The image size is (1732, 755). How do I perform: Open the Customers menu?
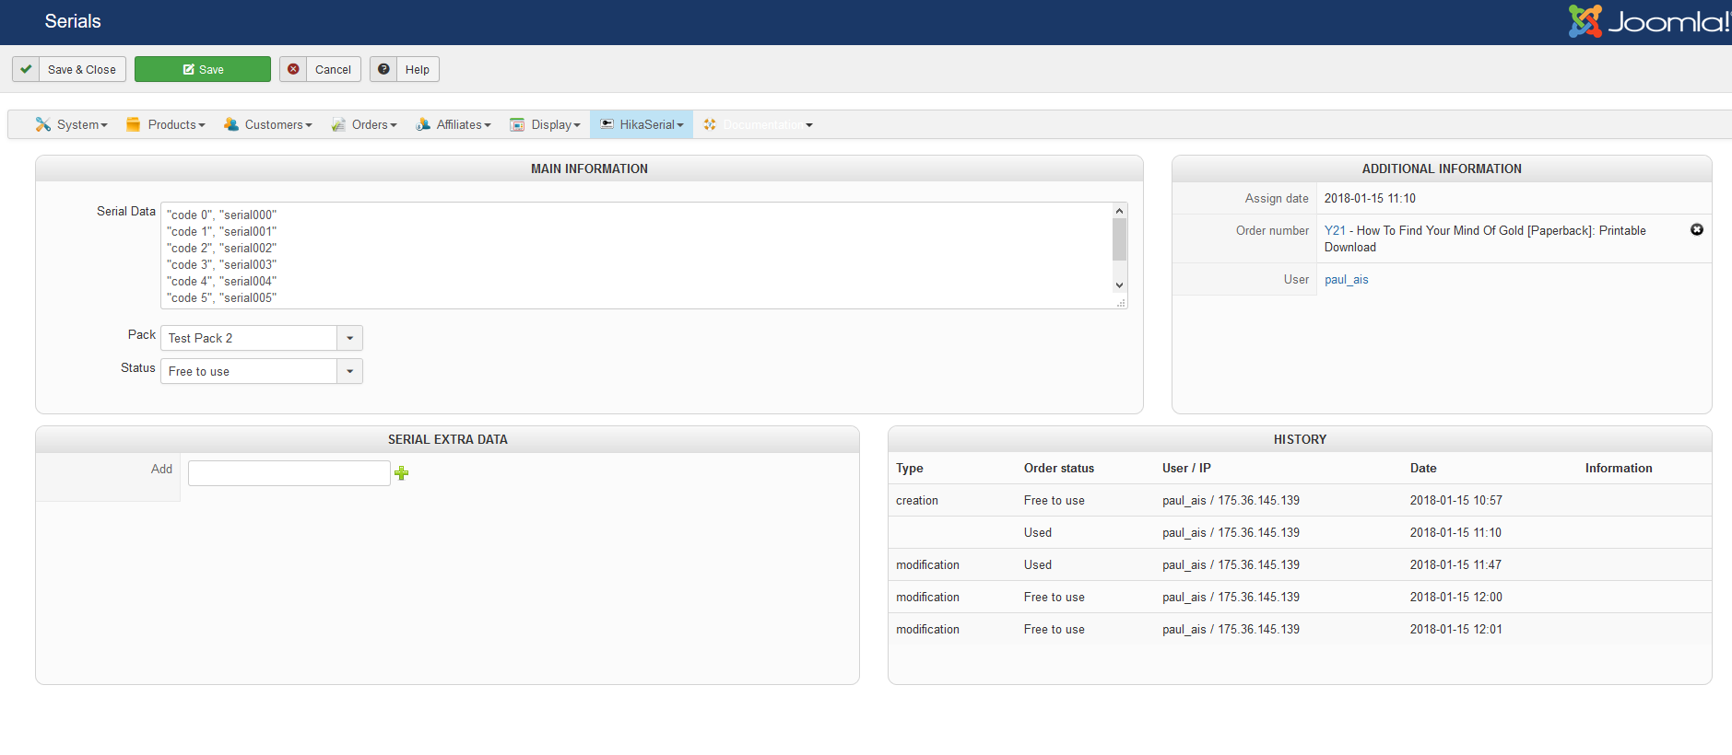[x=268, y=124]
